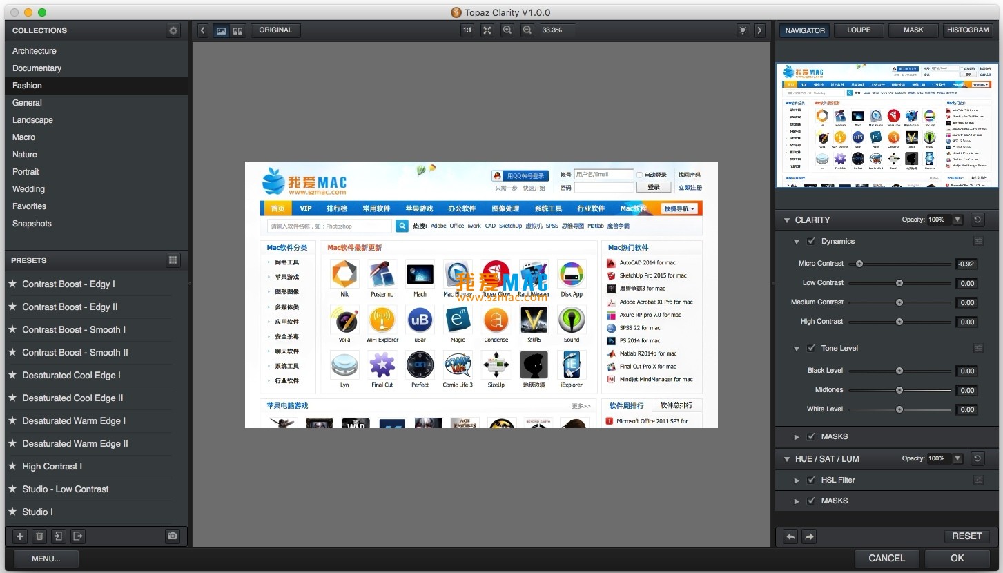Viewport: 1003px width, 573px height.
Task: Click the Micro Contrast slider handle
Action: click(859, 264)
